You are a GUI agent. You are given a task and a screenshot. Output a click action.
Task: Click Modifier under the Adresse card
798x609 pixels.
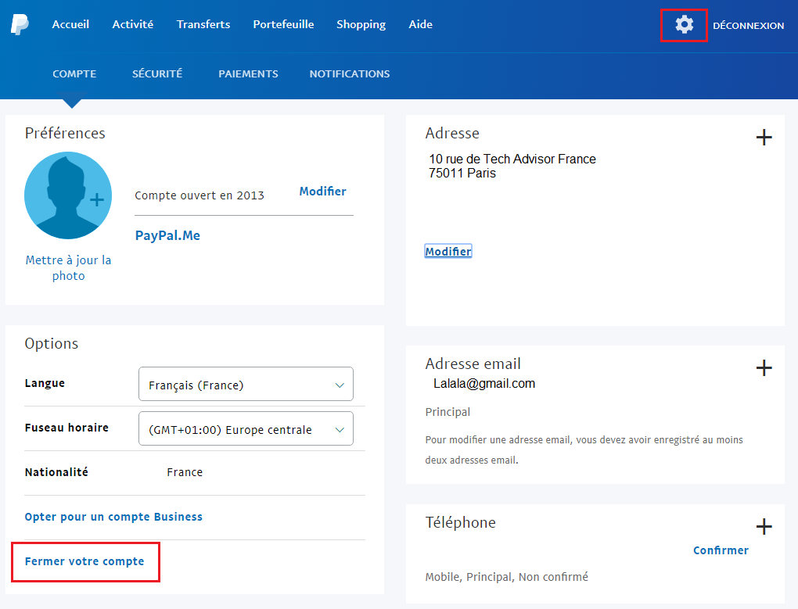[x=448, y=250]
